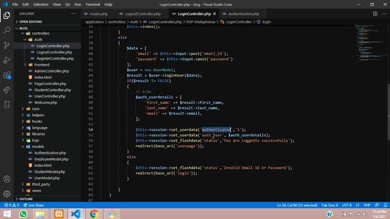
Task: Open the Edit menu
Action: pos(26,4)
